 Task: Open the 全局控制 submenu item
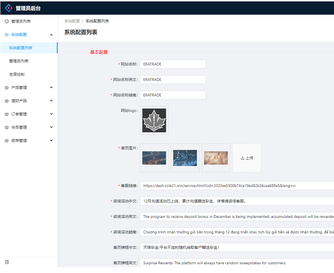point(17,74)
